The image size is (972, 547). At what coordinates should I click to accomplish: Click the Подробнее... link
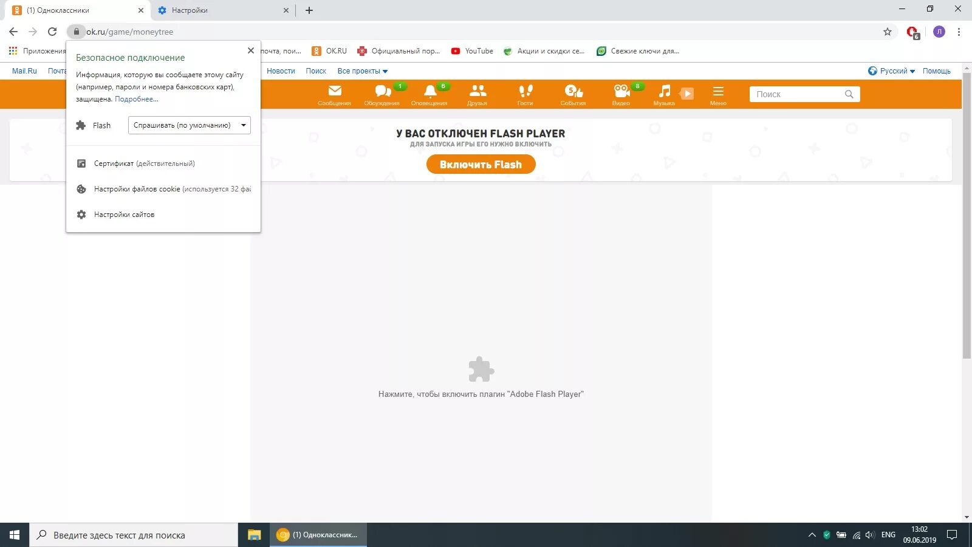(x=137, y=99)
